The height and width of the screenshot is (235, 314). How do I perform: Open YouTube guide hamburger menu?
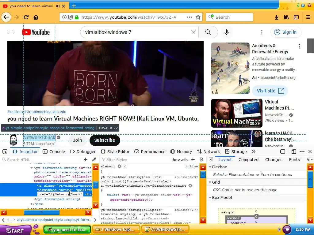11,32
